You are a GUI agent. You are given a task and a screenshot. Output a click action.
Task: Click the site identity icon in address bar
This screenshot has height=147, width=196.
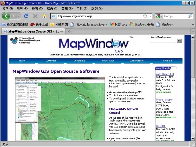point(54,16)
